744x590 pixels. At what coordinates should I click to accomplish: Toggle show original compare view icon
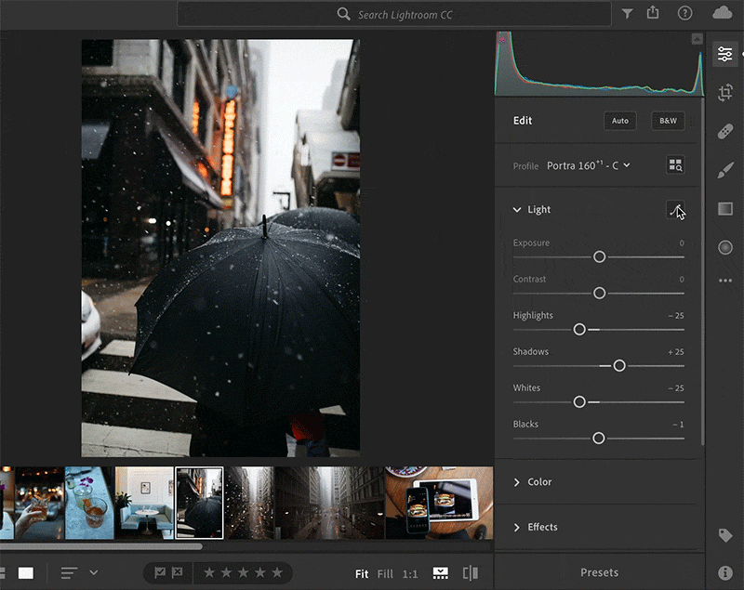tap(471, 573)
